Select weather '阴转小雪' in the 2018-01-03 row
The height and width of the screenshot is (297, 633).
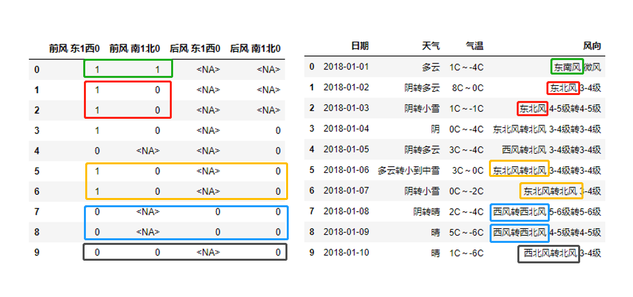coord(422,108)
